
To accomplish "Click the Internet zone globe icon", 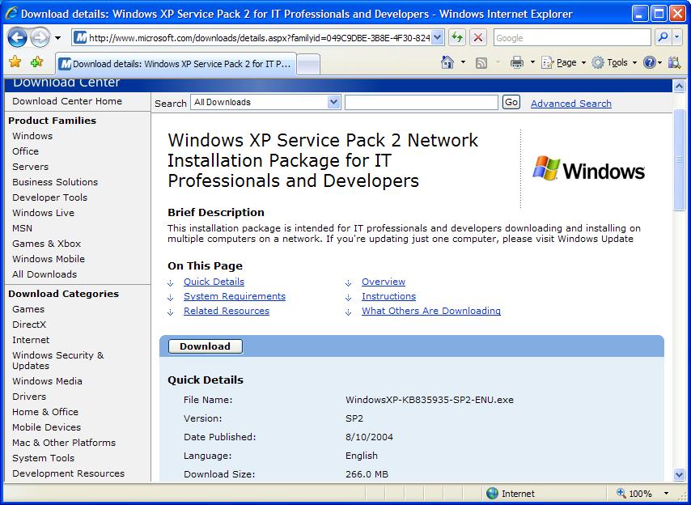I will [492, 493].
